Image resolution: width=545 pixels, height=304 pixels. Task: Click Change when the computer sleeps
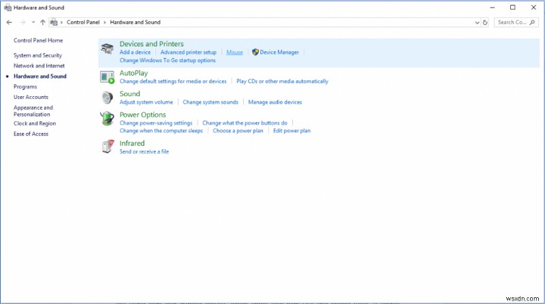pos(161,131)
